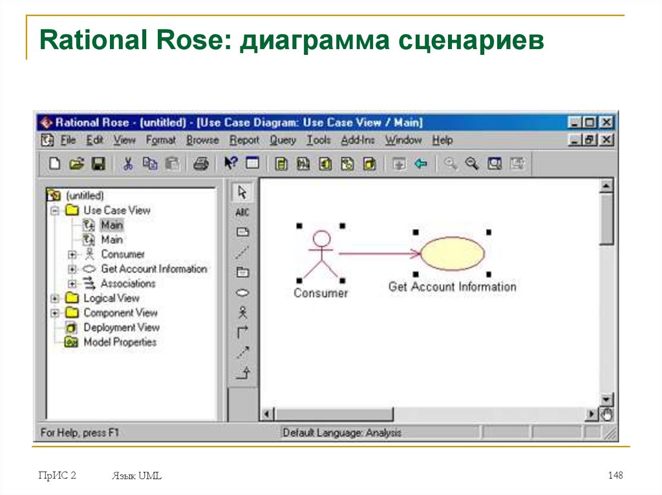Expand the Get Account Information node
Image resolution: width=662 pixels, height=495 pixels.
[x=72, y=269]
